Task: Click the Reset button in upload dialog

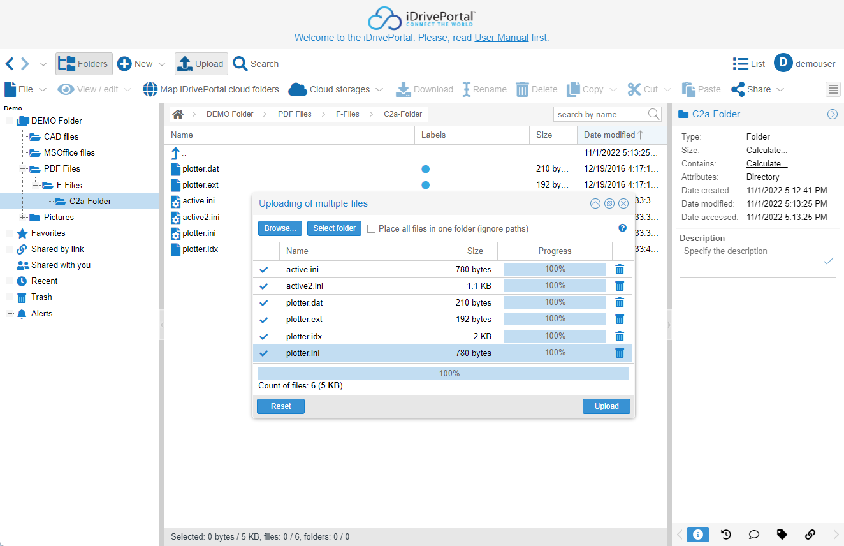Action: tap(280, 406)
